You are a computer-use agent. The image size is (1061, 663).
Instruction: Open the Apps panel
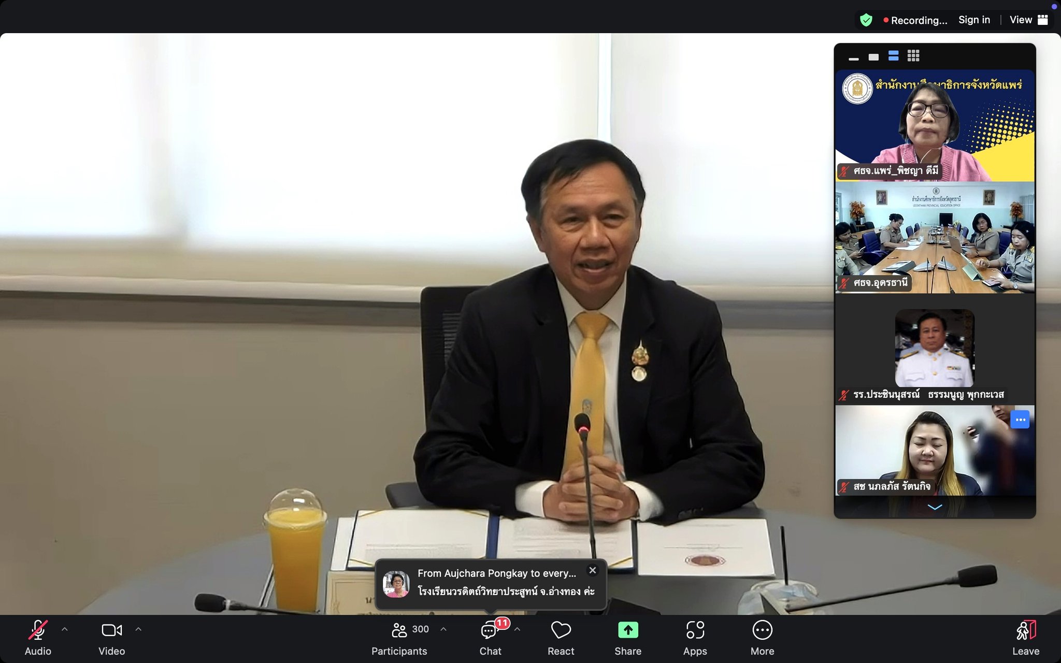(695, 630)
